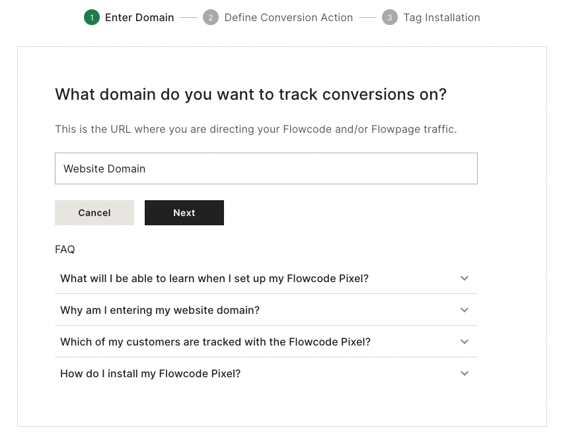Open the 'What will I be able to learn' question
Image resolution: width=561 pixels, height=442 pixels.
(x=214, y=278)
